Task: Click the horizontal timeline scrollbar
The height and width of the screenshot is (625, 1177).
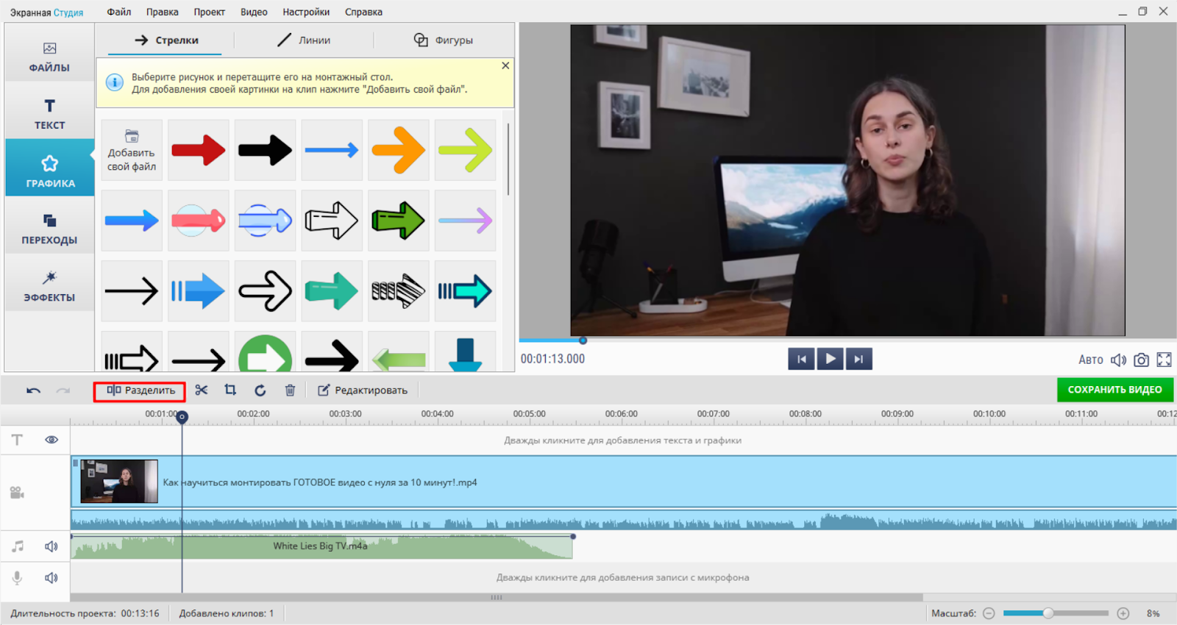Action: tap(497, 597)
